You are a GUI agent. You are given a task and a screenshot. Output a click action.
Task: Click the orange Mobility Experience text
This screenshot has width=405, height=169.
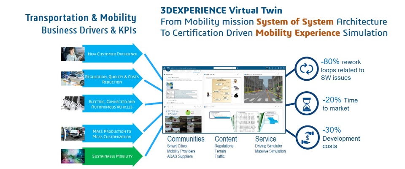click(297, 33)
